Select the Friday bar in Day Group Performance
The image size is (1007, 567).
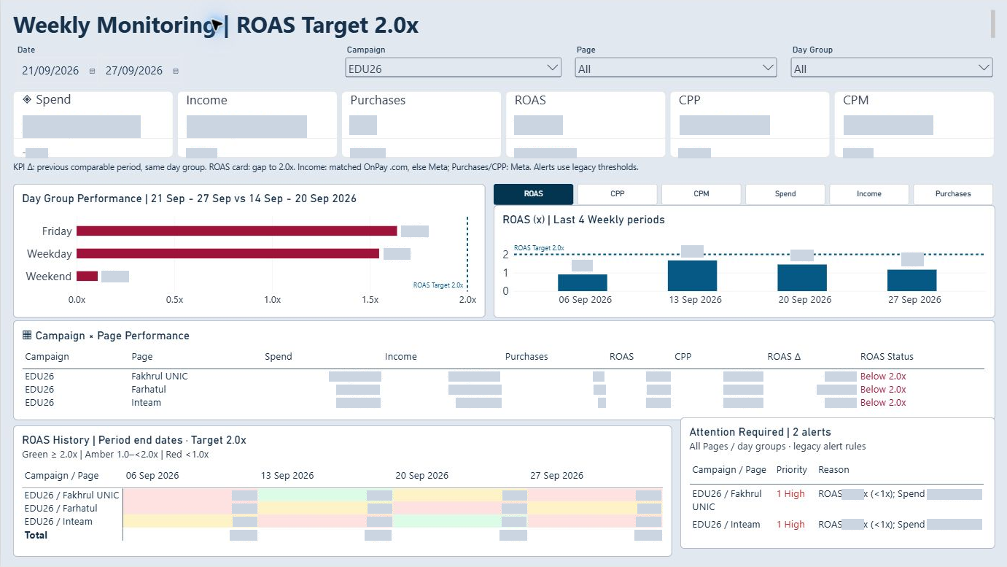coord(237,231)
